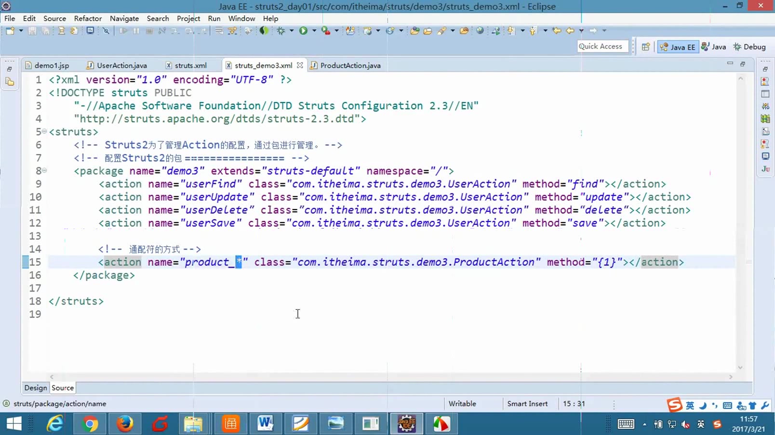Click the "15 : 31" cursor position status
Viewport: 775px width, 435px height.
[x=574, y=404]
